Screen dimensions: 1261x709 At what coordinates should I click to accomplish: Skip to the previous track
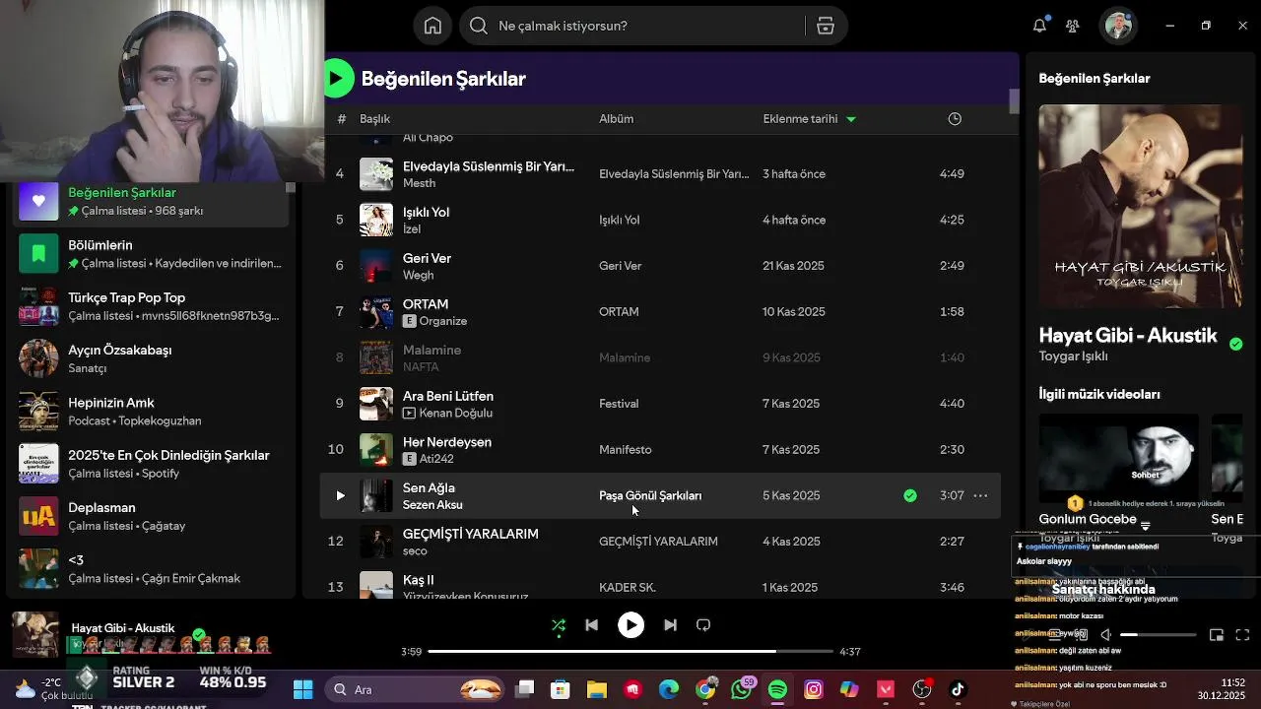591,625
